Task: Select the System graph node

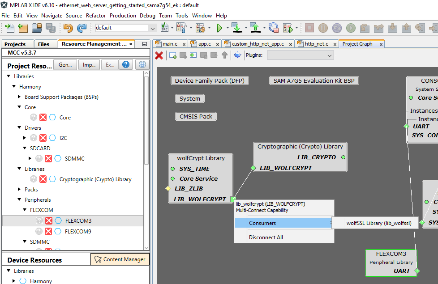Action: click(190, 98)
